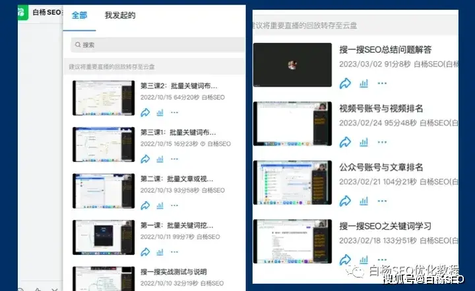Click the 2022/10/11 99分7秒 info line

pos(180,237)
